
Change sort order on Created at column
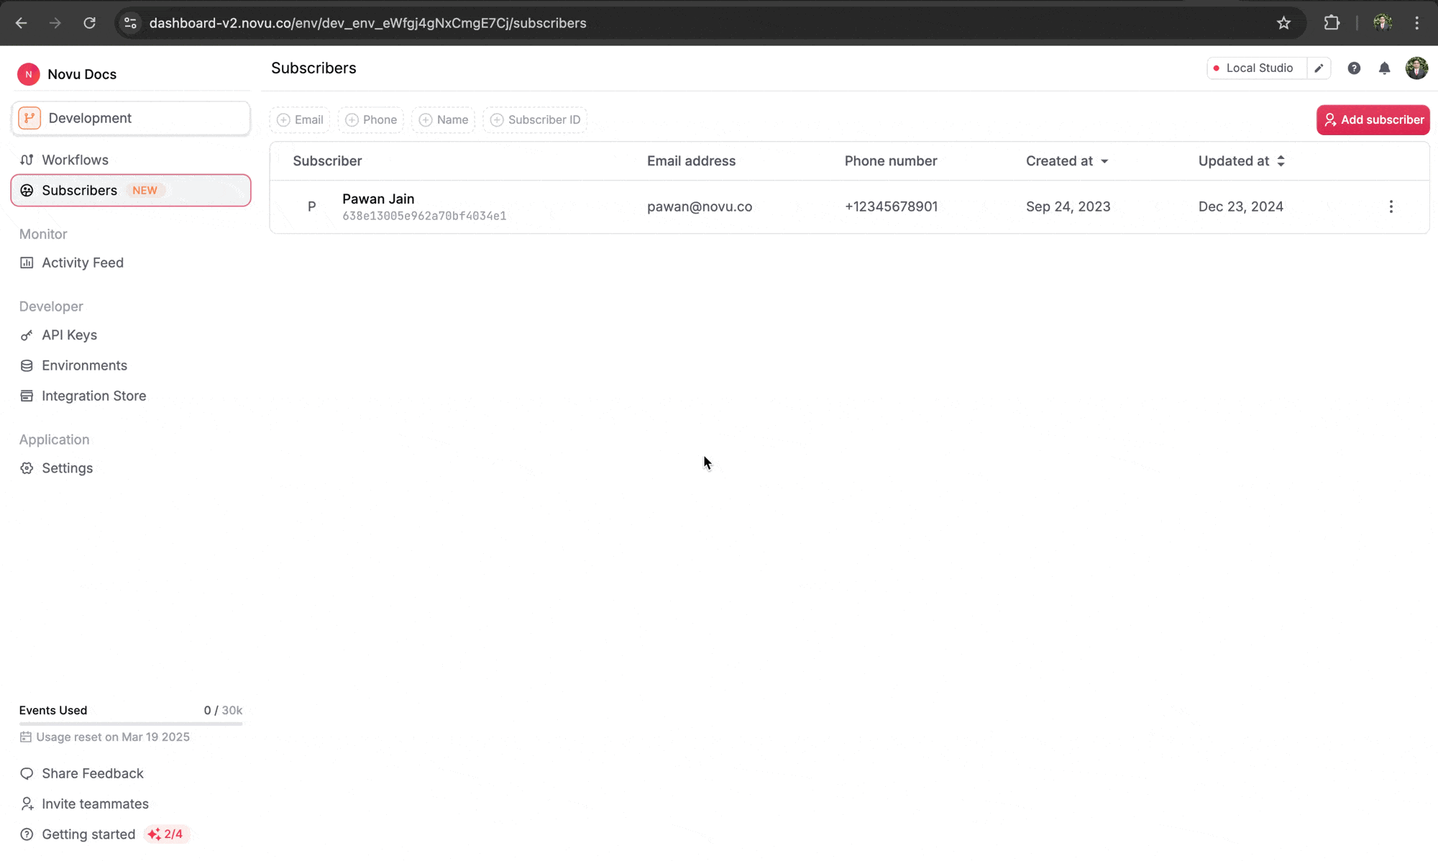tap(1067, 161)
